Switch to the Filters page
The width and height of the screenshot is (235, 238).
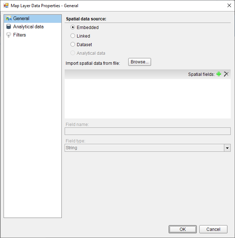[x=32, y=35]
